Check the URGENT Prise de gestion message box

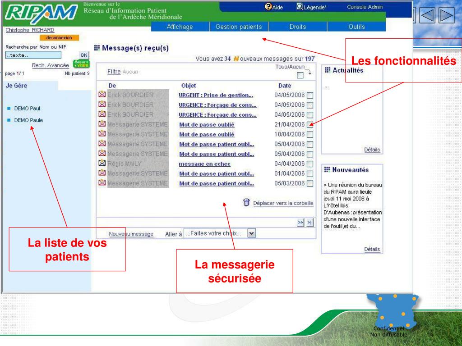310,96
